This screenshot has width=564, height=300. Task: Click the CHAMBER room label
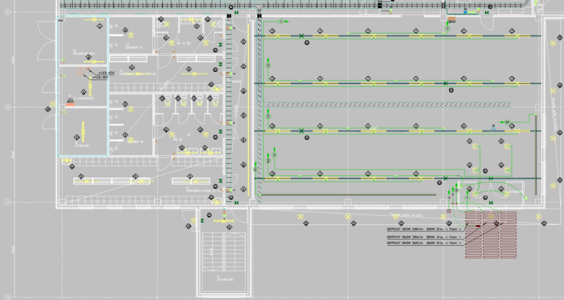click(x=514, y=192)
